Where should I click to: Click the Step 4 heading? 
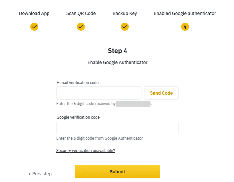(117, 51)
